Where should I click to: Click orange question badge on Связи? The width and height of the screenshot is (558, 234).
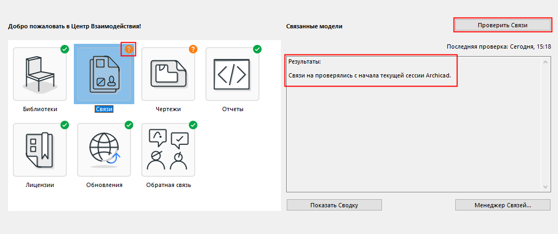point(128,49)
